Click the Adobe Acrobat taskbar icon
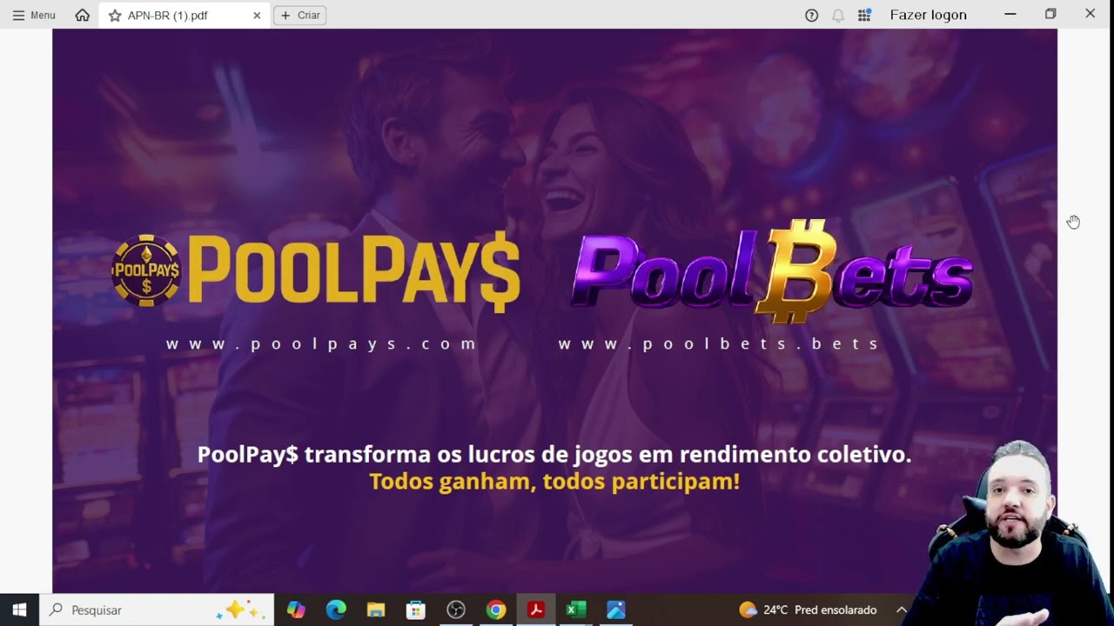This screenshot has width=1114, height=626. click(536, 609)
